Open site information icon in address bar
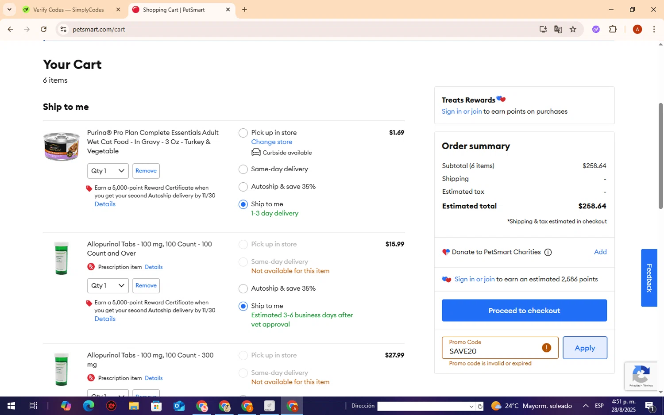664x415 pixels. [63, 29]
